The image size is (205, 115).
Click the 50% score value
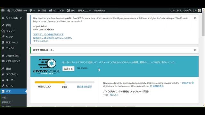[65, 87]
